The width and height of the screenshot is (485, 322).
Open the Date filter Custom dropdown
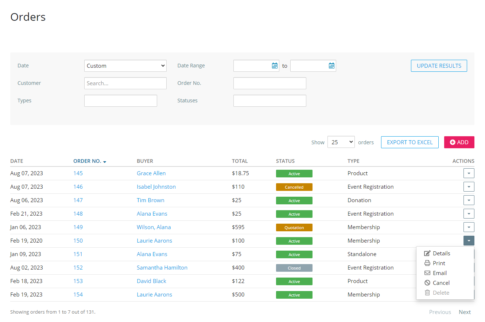(x=125, y=66)
